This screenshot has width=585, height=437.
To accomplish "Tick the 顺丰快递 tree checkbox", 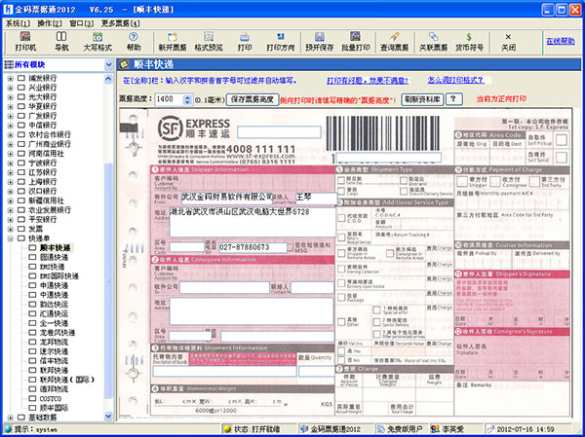I will click(x=33, y=248).
